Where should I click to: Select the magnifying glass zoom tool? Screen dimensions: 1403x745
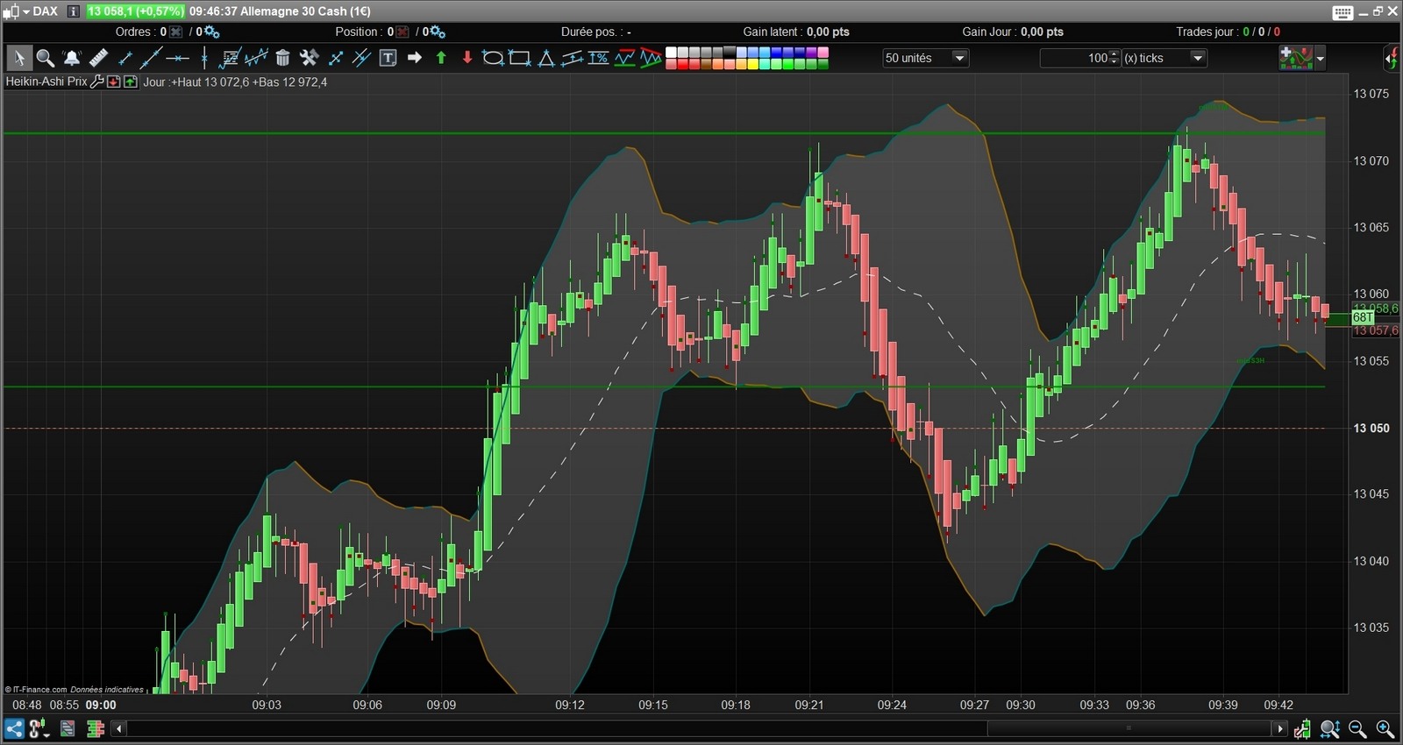click(46, 58)
